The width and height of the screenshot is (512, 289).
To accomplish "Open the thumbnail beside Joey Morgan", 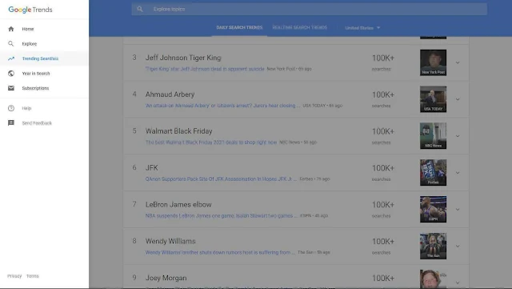I will pos(433,279).
